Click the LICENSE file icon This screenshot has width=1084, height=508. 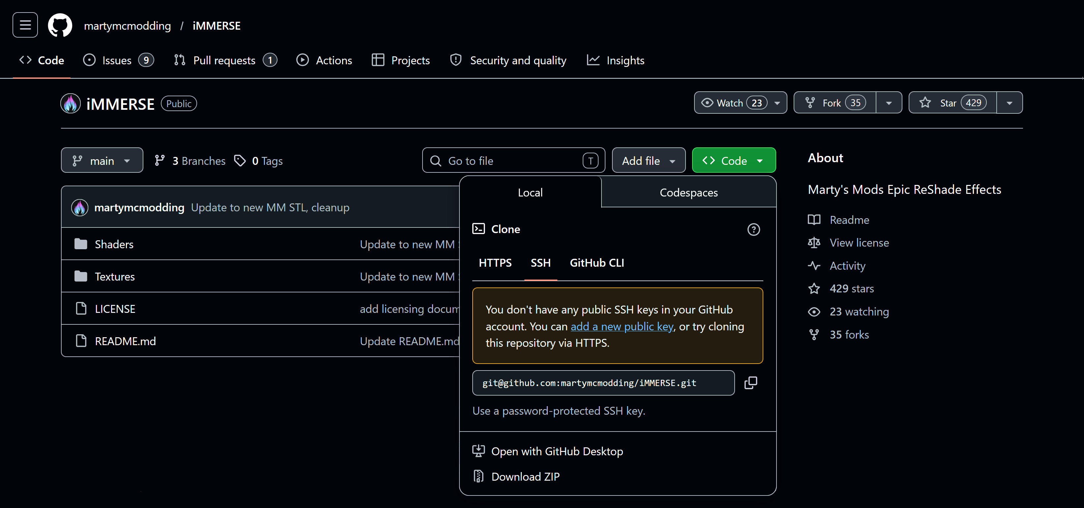click(81, 309)
